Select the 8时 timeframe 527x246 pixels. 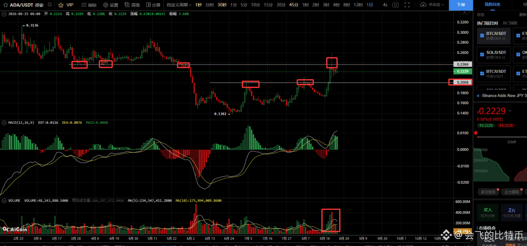[346, 5]
